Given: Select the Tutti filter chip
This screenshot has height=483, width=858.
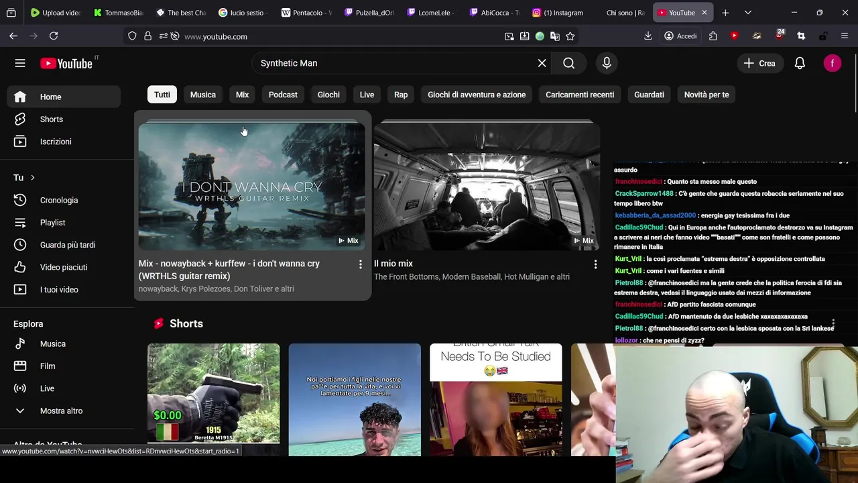Looking at the screenshot, I should pos(162,95).
